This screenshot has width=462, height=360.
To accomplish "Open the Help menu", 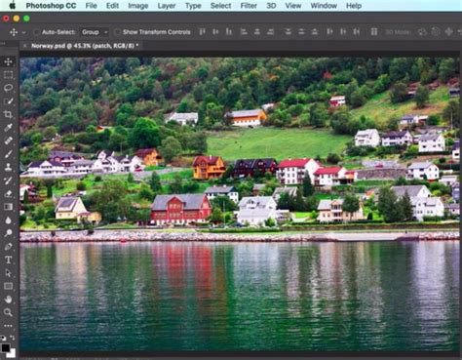I will pos(354,6).
